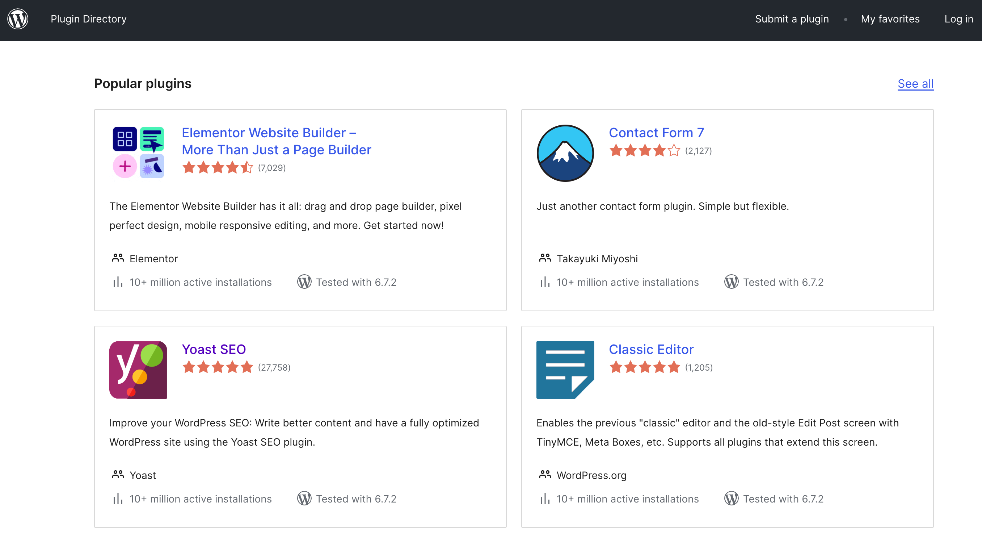The image size is (982, 542).
Task: Click the installations bar icon in Elementor card
Action: pyautogui.click(x=118, y=282)
